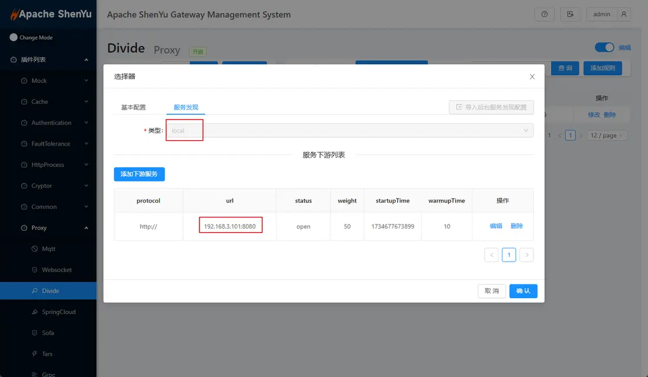The height and width of the screenshot is (377, 648).
Task: Select the 服务发现 tab
Action: [x=186, y=107]
